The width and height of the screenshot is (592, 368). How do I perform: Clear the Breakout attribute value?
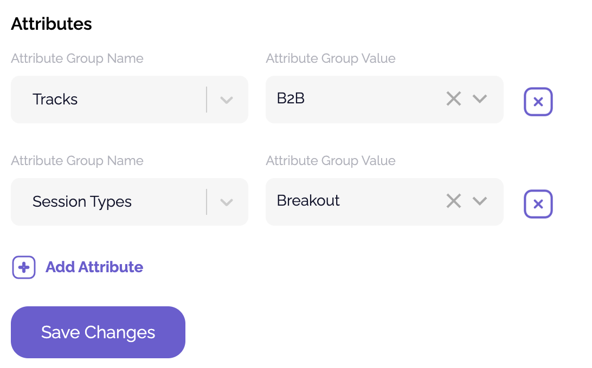453,201
